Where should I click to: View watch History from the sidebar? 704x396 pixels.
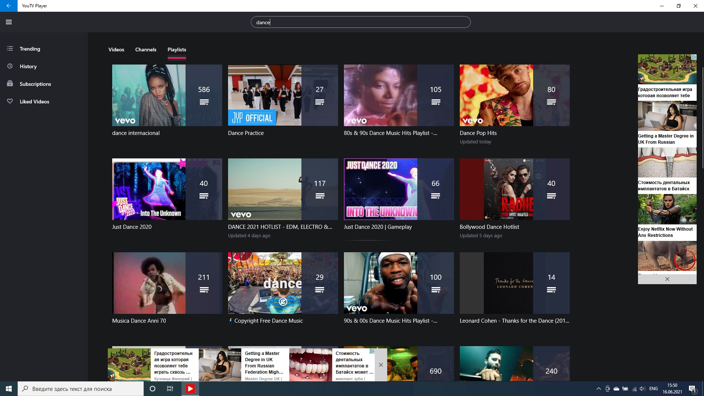click(x=28, y=66)
